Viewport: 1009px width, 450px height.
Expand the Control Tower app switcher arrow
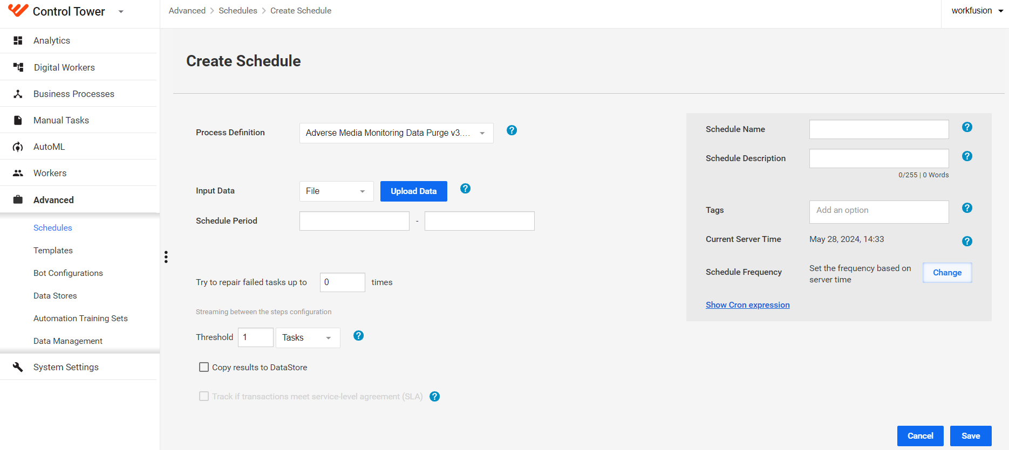(x=121, y=11)
